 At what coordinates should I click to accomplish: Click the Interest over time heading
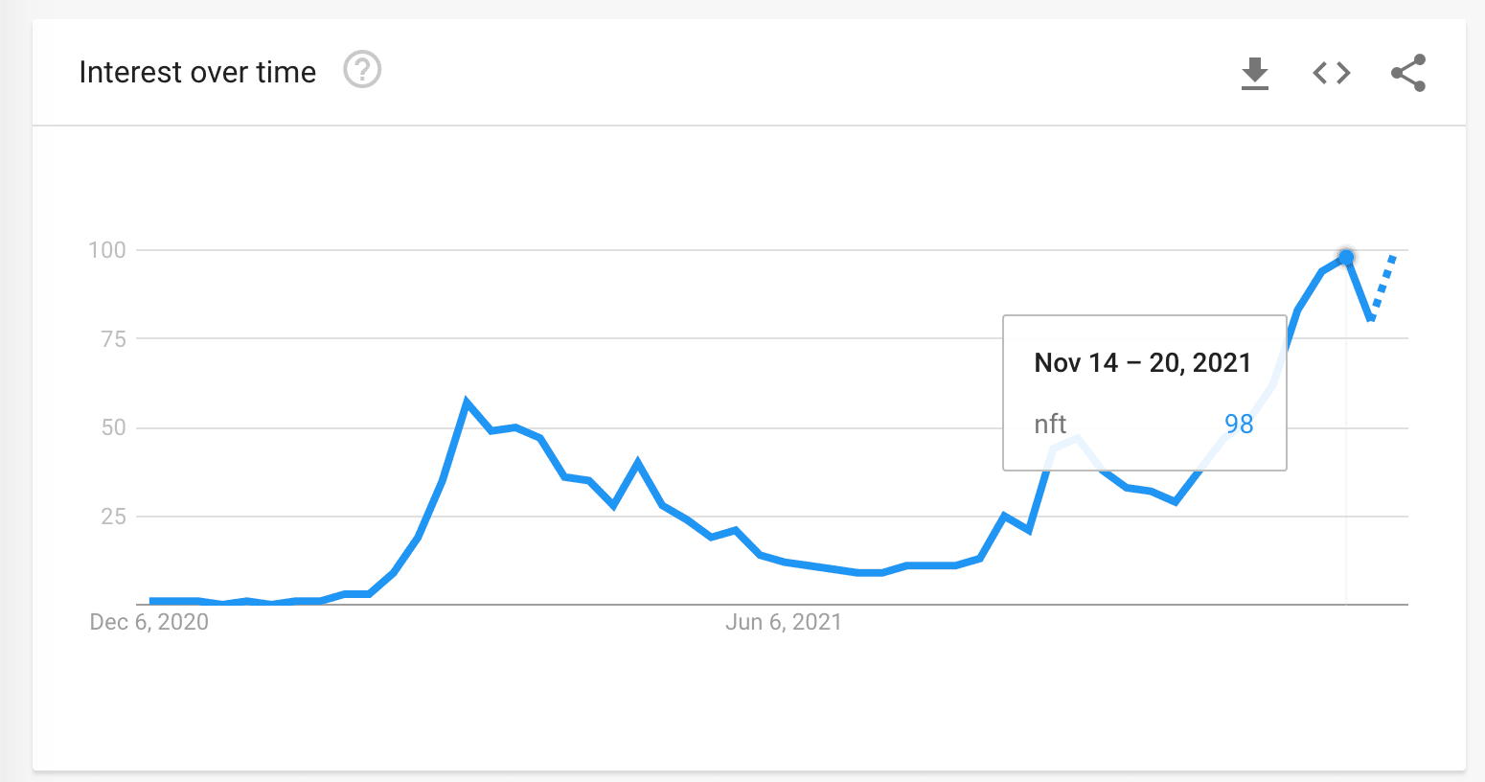point(197,72)
